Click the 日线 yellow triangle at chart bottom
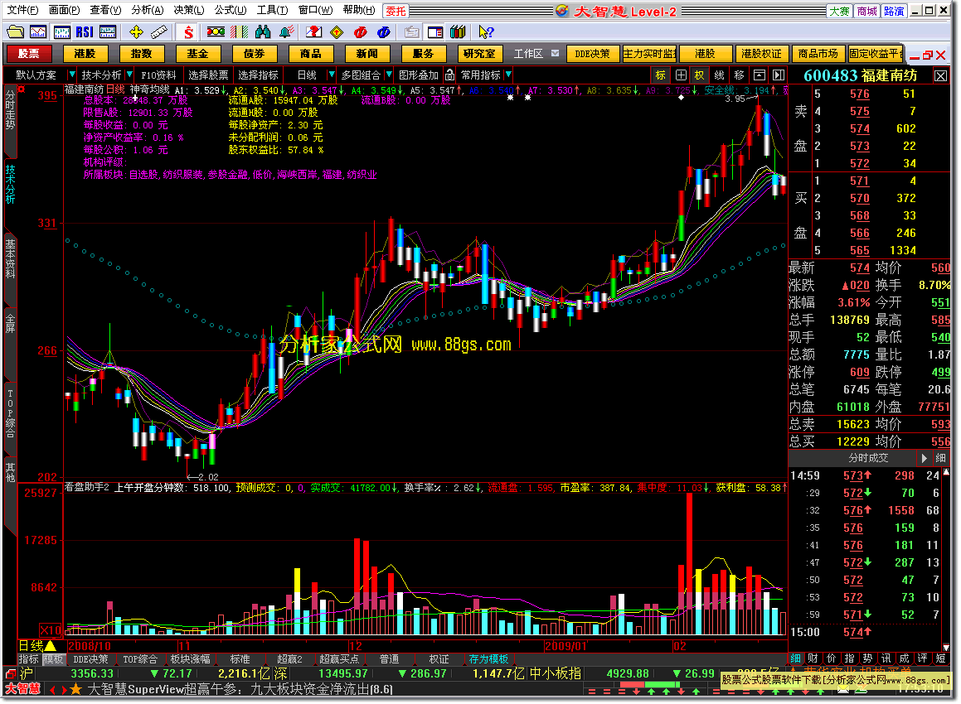The image size is (961, 704). [51, 645]
